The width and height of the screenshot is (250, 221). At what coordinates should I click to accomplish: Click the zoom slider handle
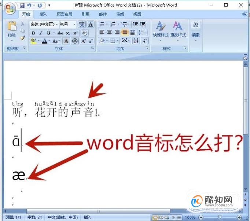pos(220,217)
